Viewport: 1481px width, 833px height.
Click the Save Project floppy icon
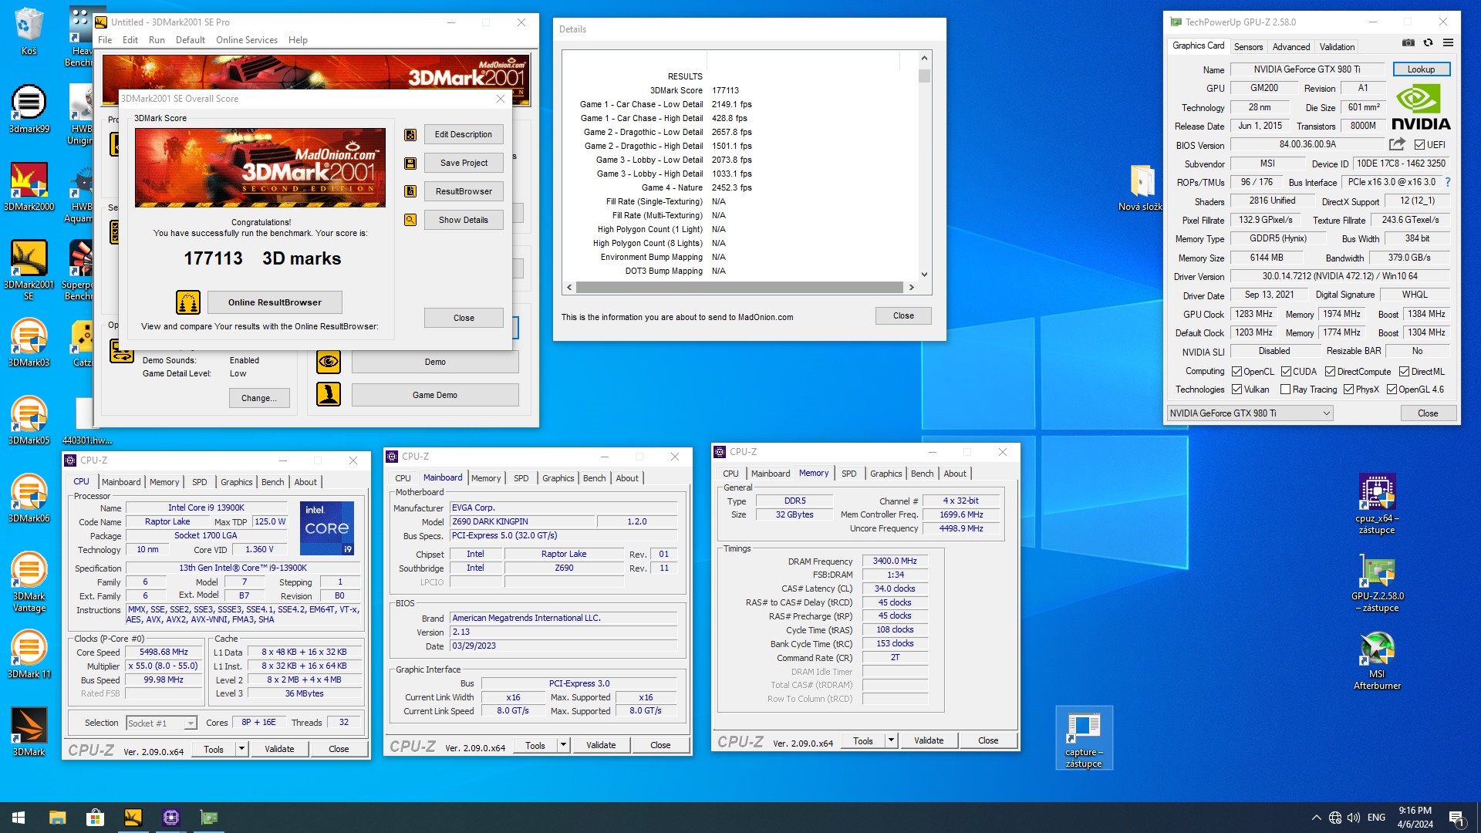(x=410, y=163)
